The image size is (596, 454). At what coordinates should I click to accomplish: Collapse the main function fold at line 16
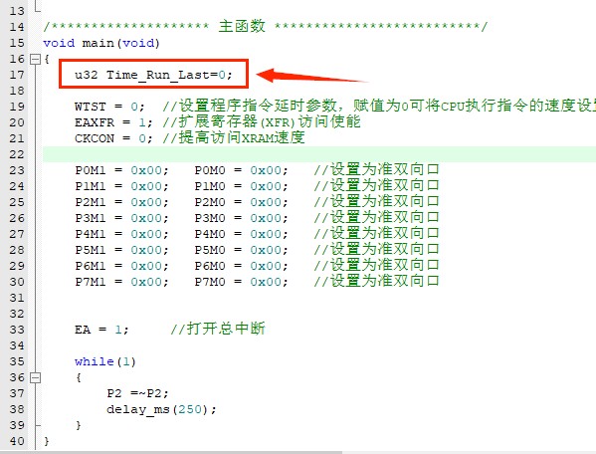tap(35, 59)
